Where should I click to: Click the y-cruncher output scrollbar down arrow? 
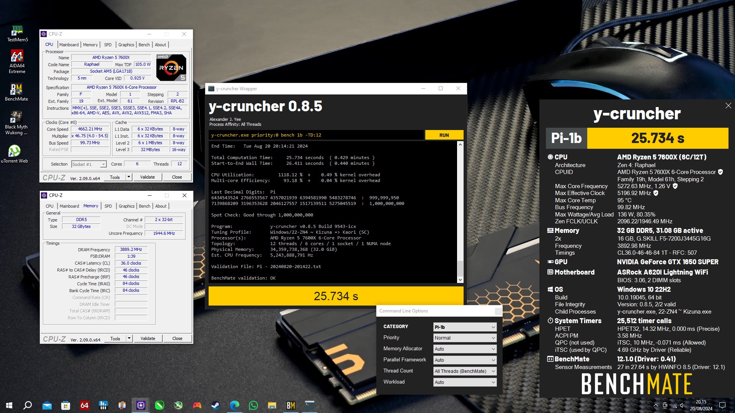(460, 280)
